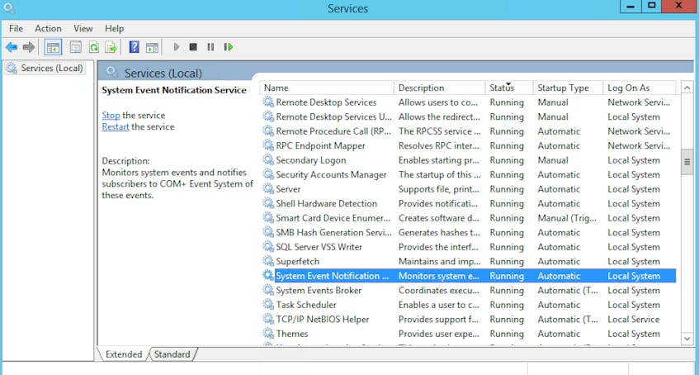Select the Remote Desktop Services U... row
Viewport: 699px width, 375px height.
(469, 116)
